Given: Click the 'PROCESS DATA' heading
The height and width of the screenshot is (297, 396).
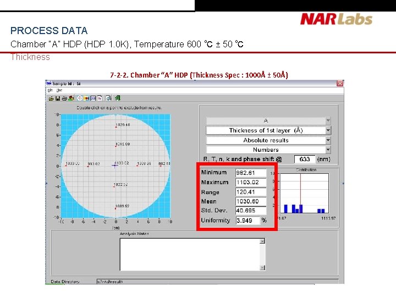Looking at the screenshot, I should coord(49,31).
